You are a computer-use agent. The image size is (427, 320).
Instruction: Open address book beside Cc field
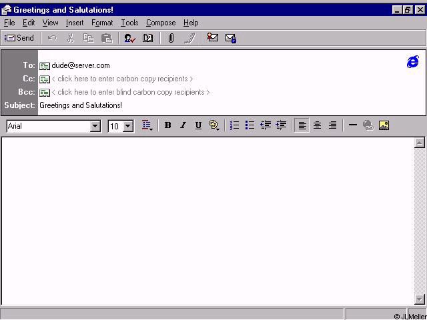coord(45,79)
